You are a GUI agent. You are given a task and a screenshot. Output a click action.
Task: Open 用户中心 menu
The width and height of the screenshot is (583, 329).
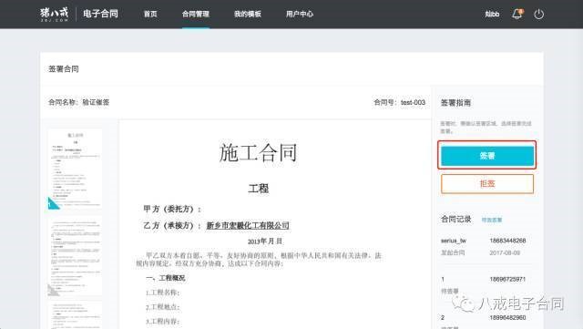[300, 15]
